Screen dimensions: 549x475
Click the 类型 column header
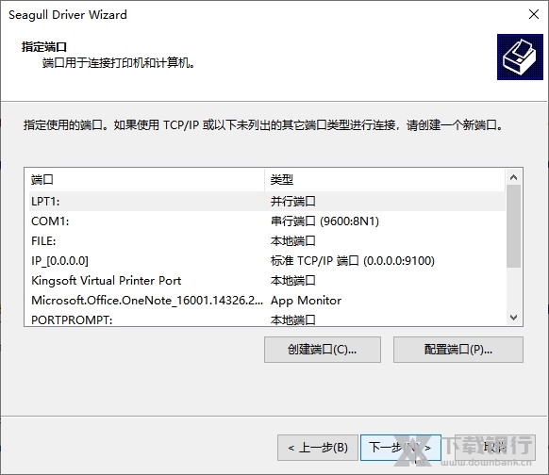(x=385, y=179)
